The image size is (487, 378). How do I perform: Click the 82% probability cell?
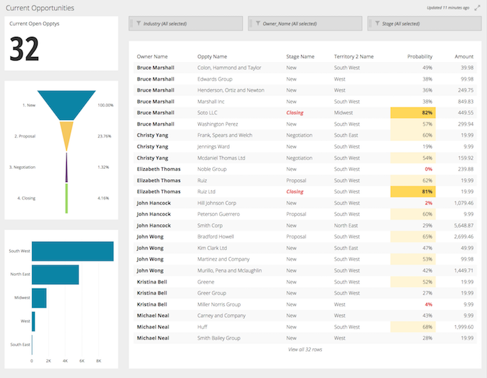[x=413, y=113]
